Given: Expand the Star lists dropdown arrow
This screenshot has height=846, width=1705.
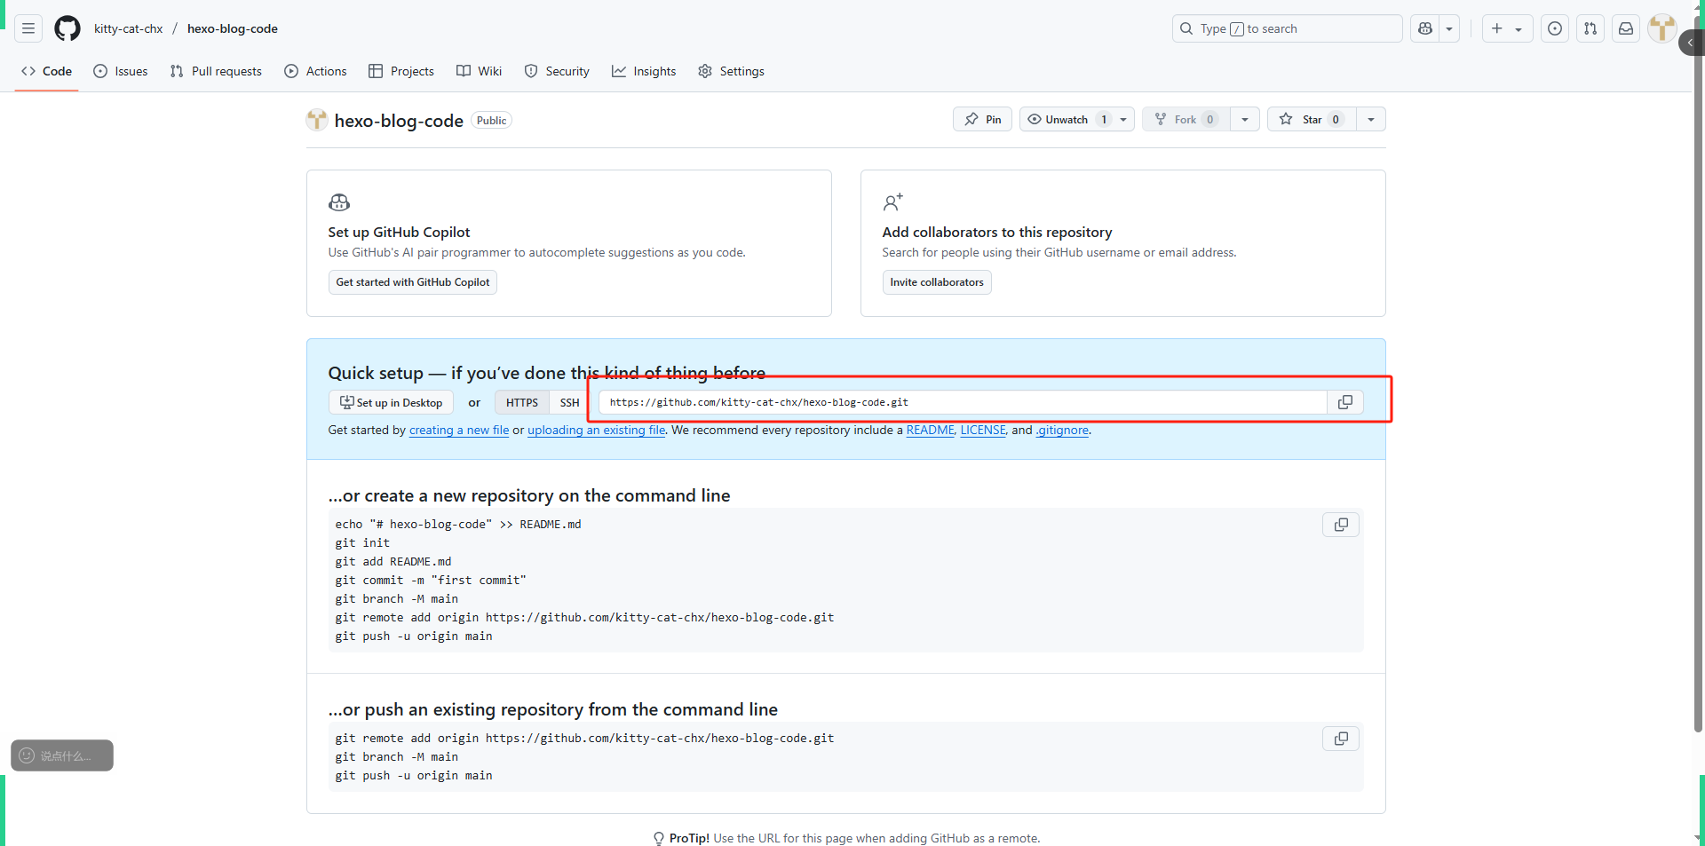Looking at the screenshot, I should pyautogui.click(x=1371, y=119).
